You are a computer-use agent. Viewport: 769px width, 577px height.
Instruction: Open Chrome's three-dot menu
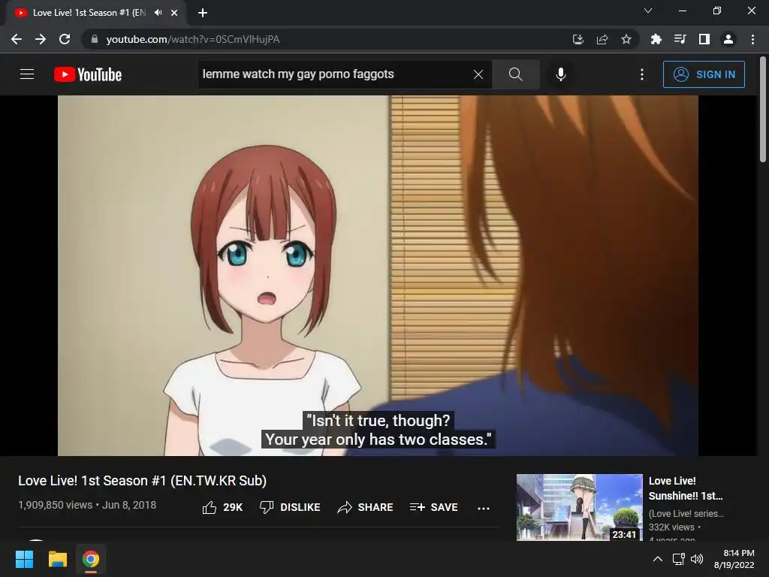tap(752, 39)
